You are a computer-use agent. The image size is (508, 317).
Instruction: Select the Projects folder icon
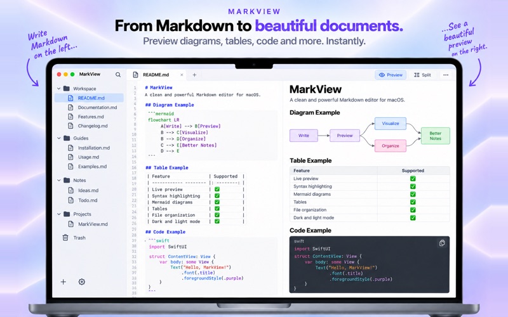67,214
